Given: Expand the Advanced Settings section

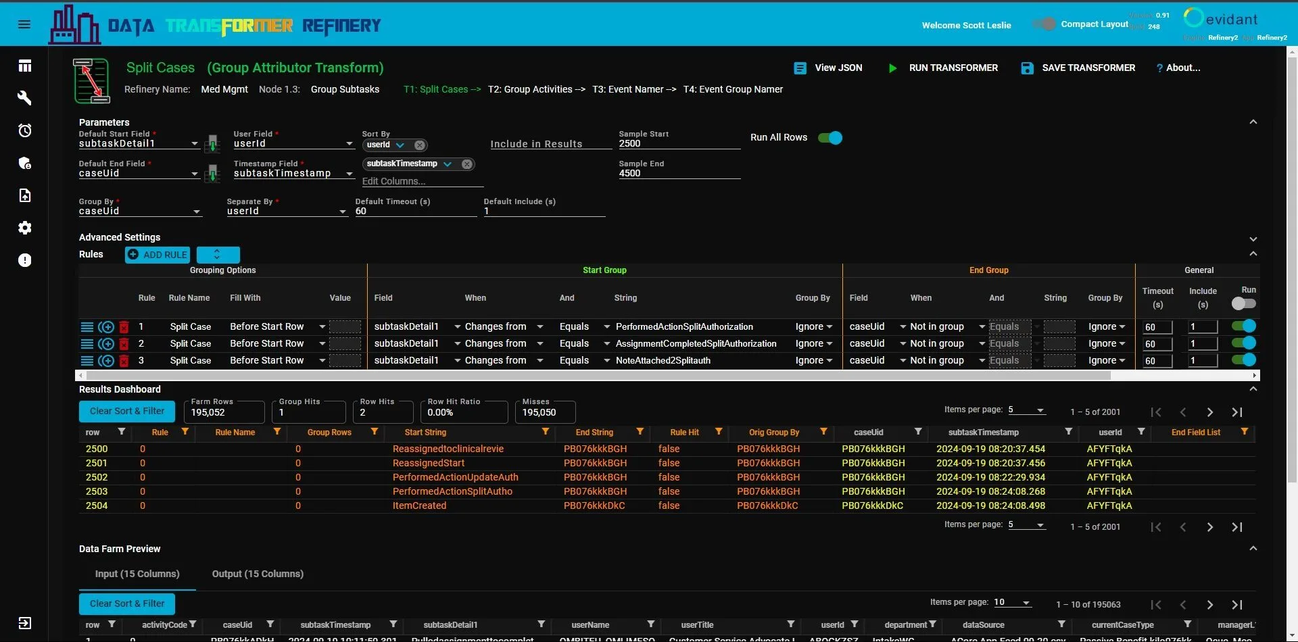Looking at the screenshot, I should coord(1253,239).
